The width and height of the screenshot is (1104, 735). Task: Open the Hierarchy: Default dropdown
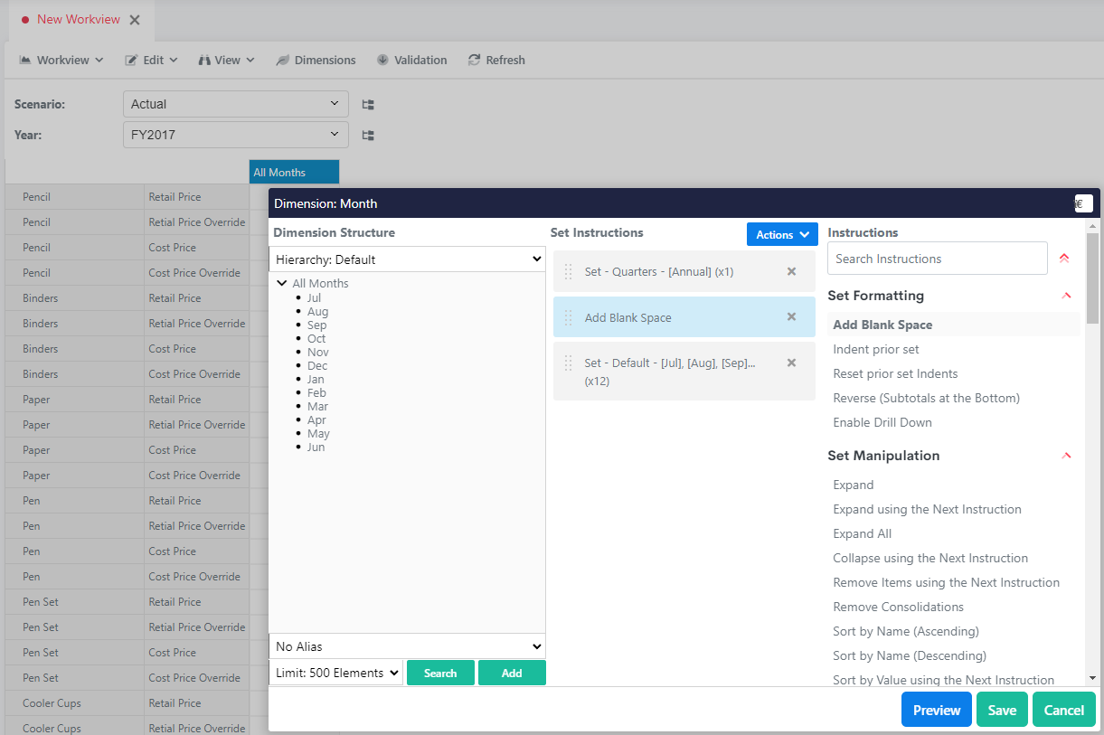[x=407, y=259]
